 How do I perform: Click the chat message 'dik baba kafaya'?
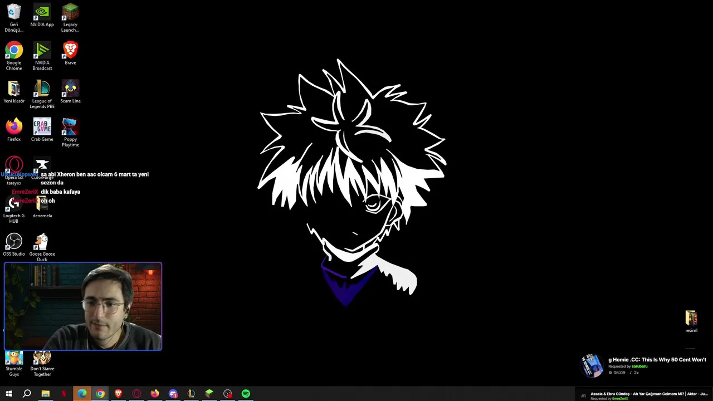(x=60, y=192)
